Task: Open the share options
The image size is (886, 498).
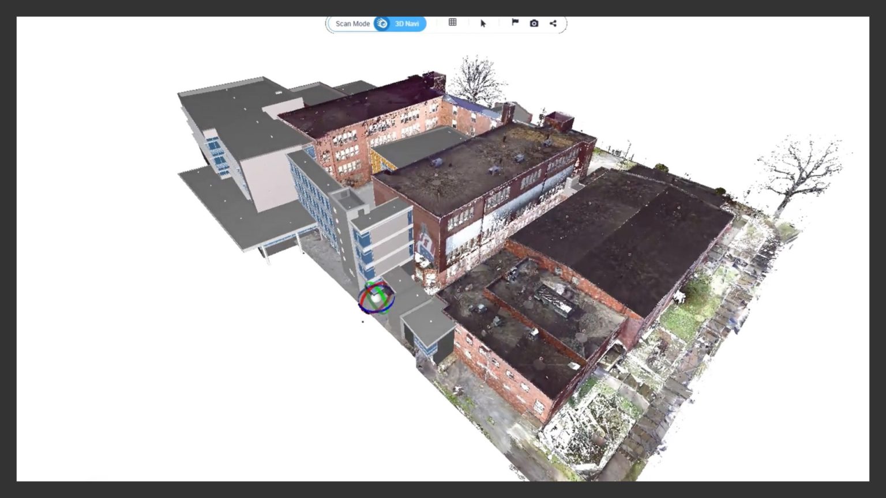Action: (553, 23)
